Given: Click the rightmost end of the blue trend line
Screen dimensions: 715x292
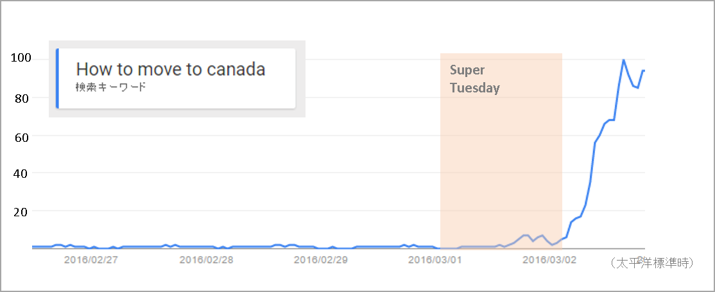Looking at the screenshot, I should coord(644,70).
